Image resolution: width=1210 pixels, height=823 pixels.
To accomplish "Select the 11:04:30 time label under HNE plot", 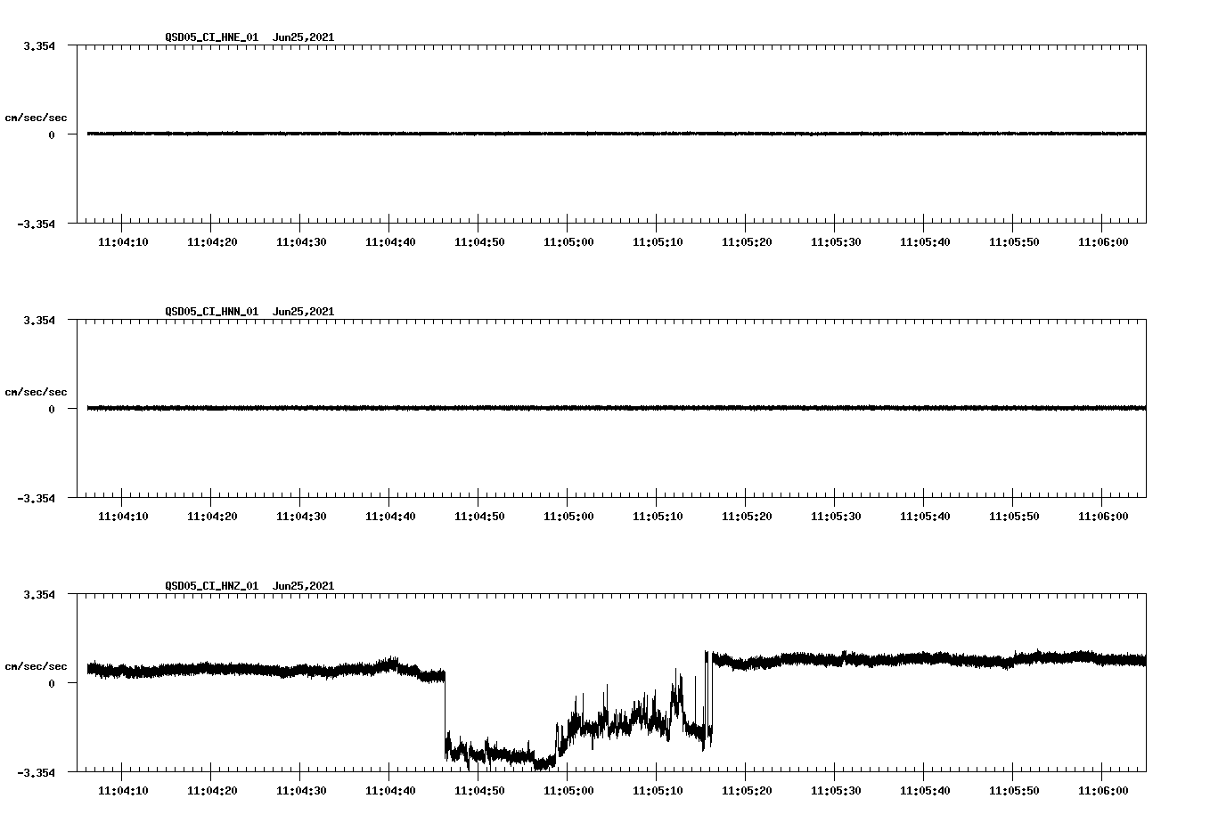I will coord(301,242).
